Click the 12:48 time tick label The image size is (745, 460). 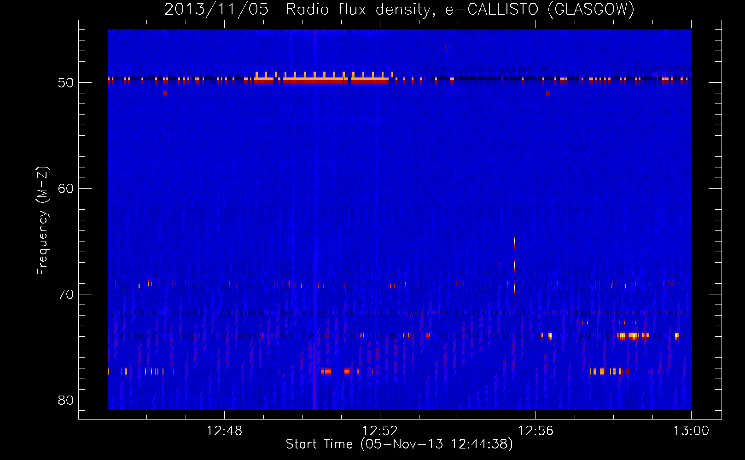pos(224,431)
